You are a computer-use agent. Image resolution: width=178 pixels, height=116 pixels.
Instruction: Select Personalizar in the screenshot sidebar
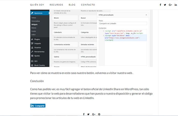click(36, 21)
